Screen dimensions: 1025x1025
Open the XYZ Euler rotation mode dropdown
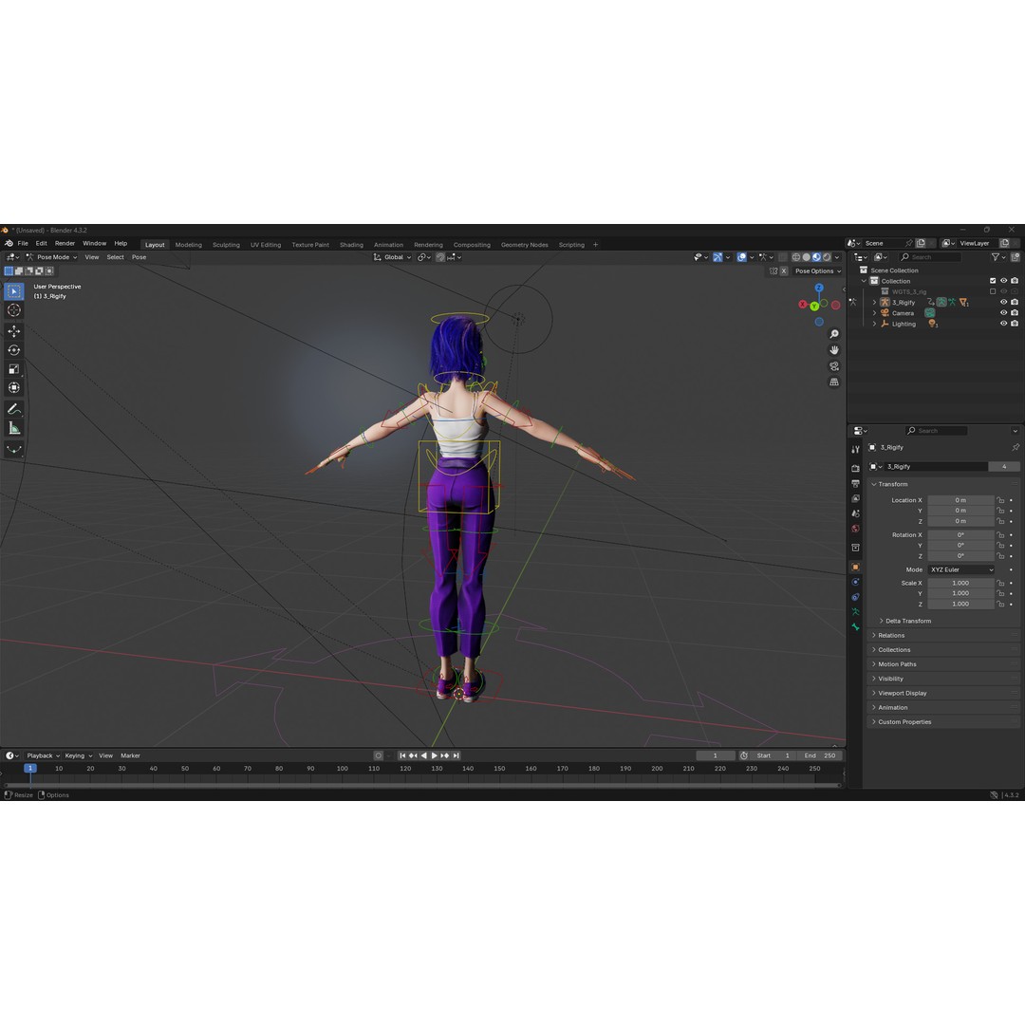pyautogui.click(x=961, y=570)
